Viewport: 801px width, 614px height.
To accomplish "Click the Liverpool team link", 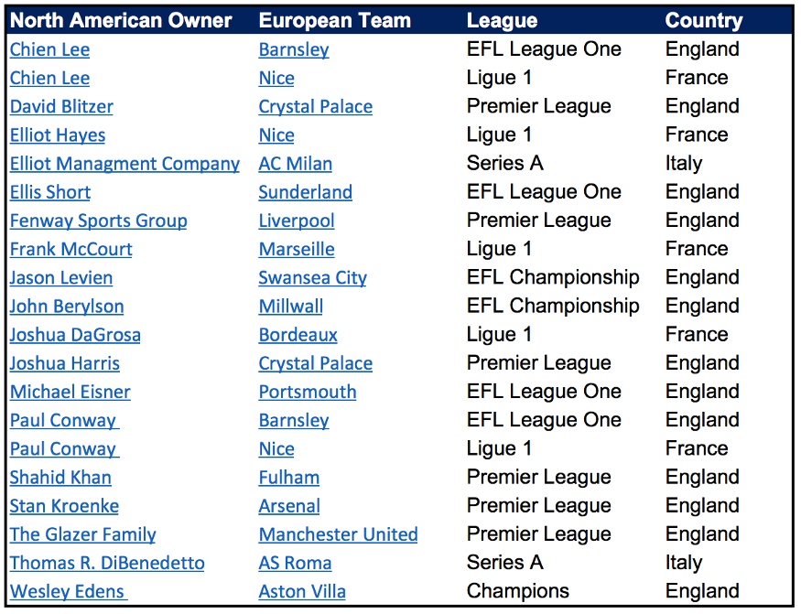I will pyautogui.click(x=296, y=221).
